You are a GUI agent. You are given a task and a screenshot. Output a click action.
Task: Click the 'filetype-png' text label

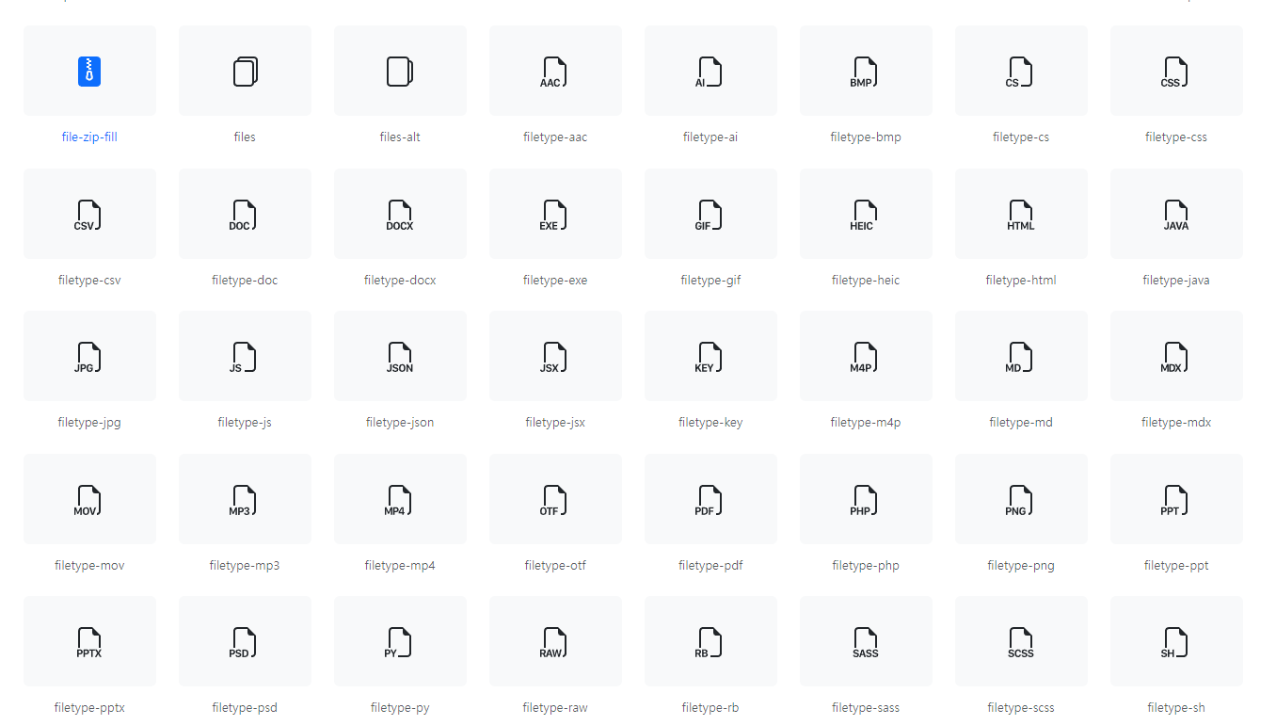pyautogui.click(x=1021, y=566)
